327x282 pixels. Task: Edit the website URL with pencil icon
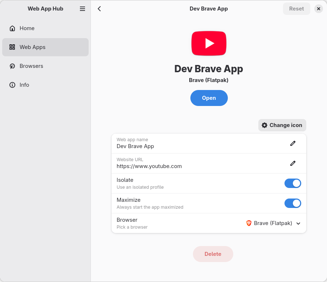click(293, 163)
